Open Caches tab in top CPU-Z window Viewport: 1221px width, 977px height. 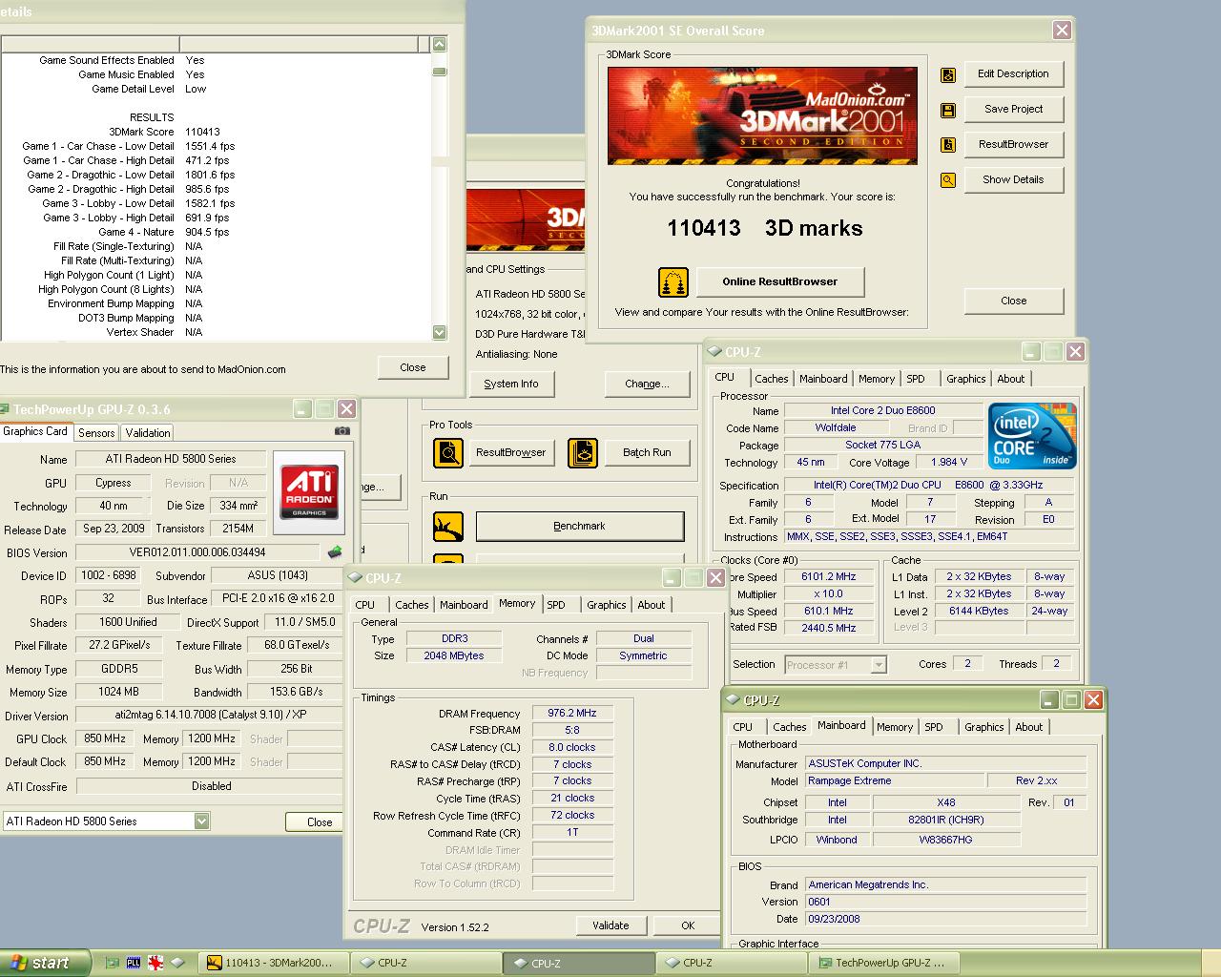pos(771,379)
